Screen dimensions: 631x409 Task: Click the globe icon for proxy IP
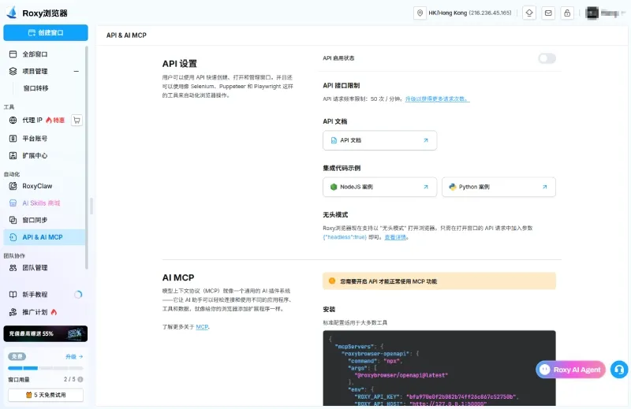(x=13, y=121)
